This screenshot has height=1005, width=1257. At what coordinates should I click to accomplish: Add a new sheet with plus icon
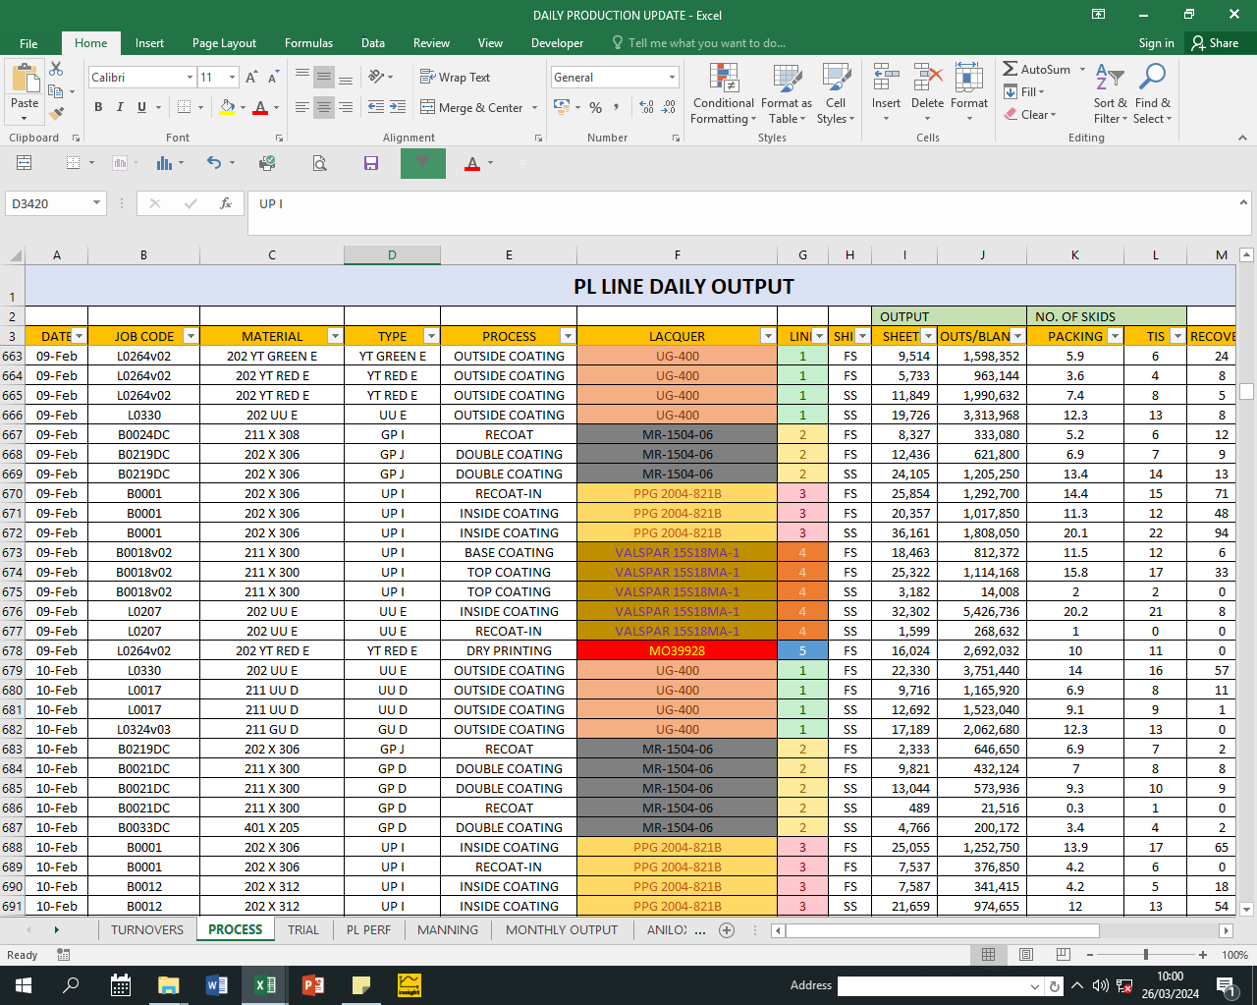point(727,929)
